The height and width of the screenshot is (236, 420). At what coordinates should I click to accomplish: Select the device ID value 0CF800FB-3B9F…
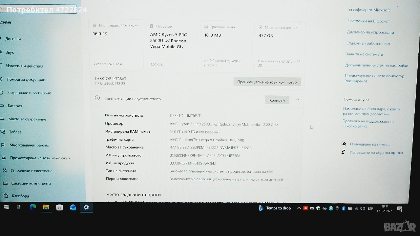pyautogui.click(x=205, y=155)
